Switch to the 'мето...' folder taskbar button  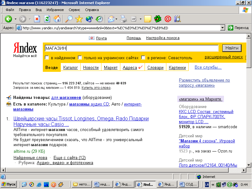[x=82, y=184]
